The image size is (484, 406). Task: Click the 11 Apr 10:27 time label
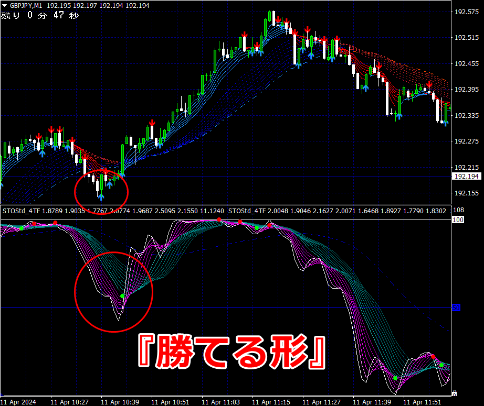click(69, 402)
